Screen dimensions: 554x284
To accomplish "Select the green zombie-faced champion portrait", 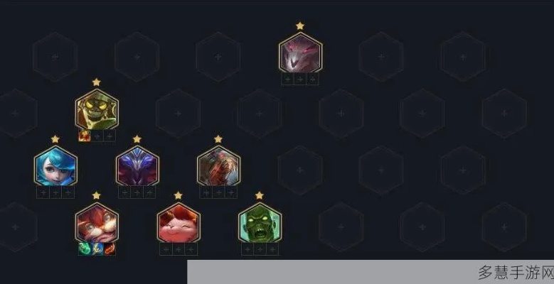I will tap(260, 223).
